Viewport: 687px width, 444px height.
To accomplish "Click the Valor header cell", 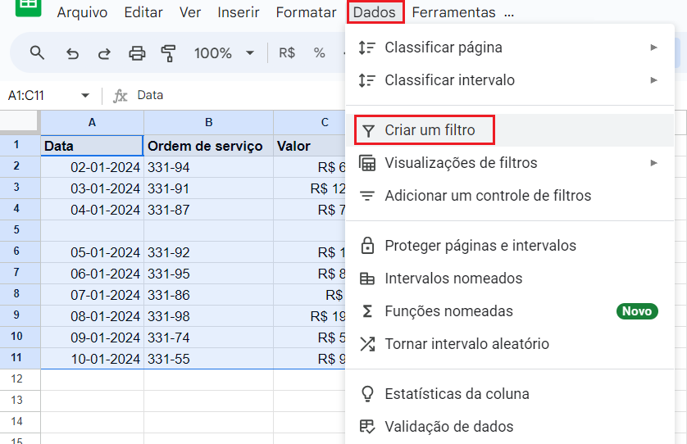I will pos(310,145).
